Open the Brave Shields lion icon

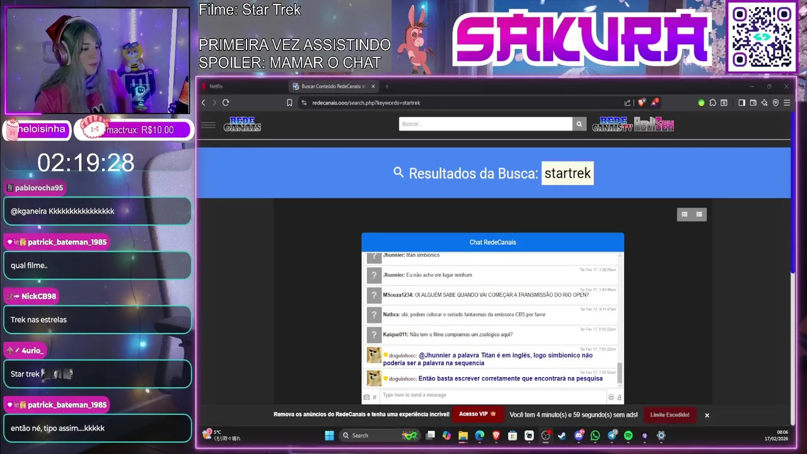642,102
